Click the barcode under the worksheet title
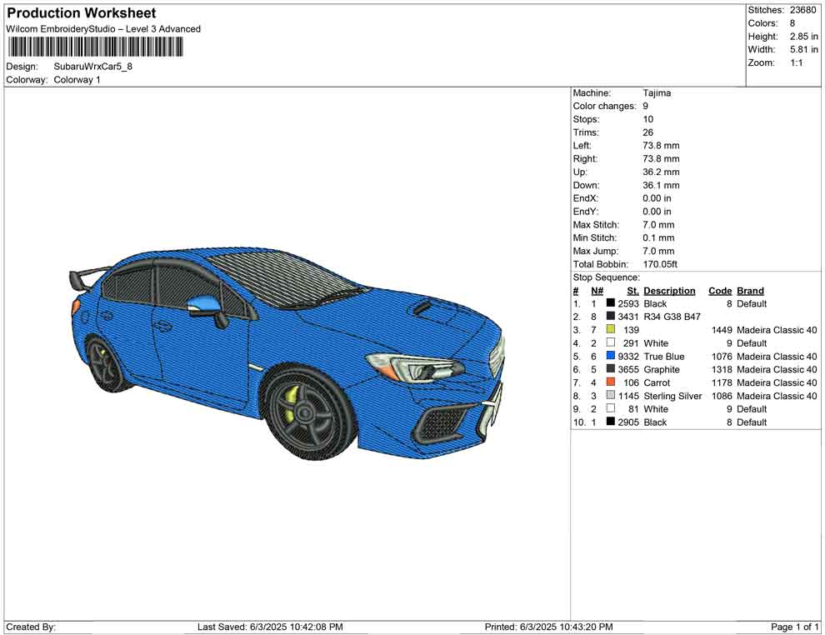The height and width of the screenshot is (635, 825). point(92,47)
